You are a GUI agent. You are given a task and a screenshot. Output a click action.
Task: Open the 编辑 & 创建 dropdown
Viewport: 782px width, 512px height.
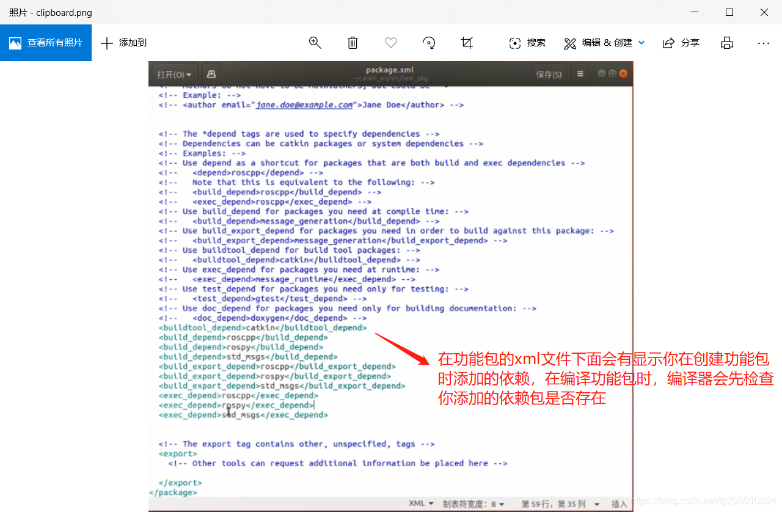[x=604, y=43]
